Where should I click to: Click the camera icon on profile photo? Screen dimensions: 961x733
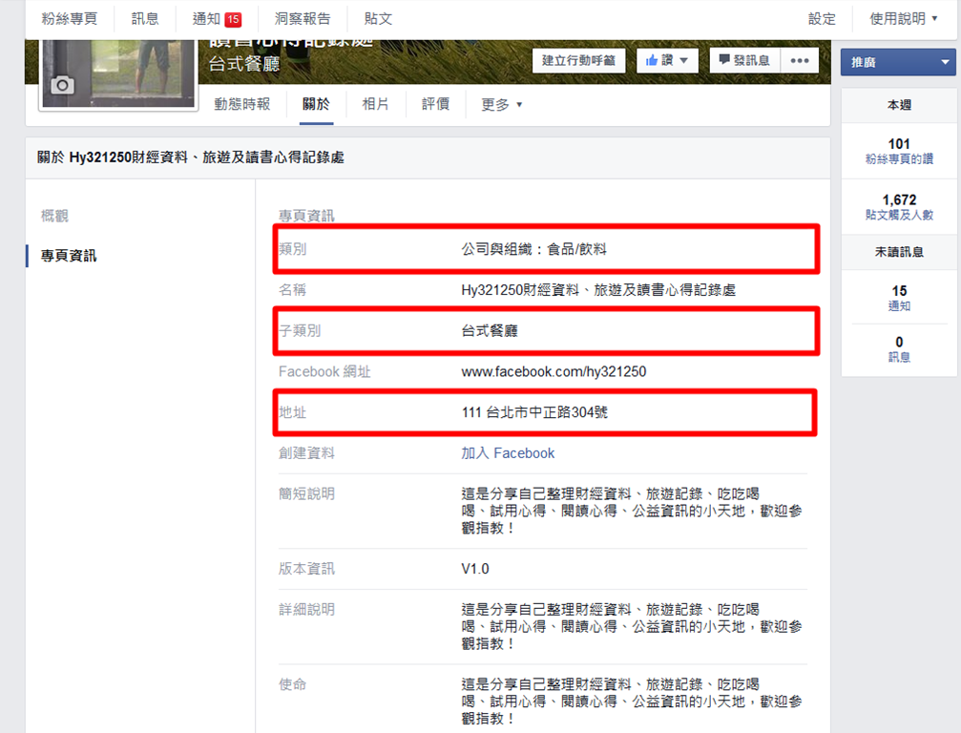point(62,85)
